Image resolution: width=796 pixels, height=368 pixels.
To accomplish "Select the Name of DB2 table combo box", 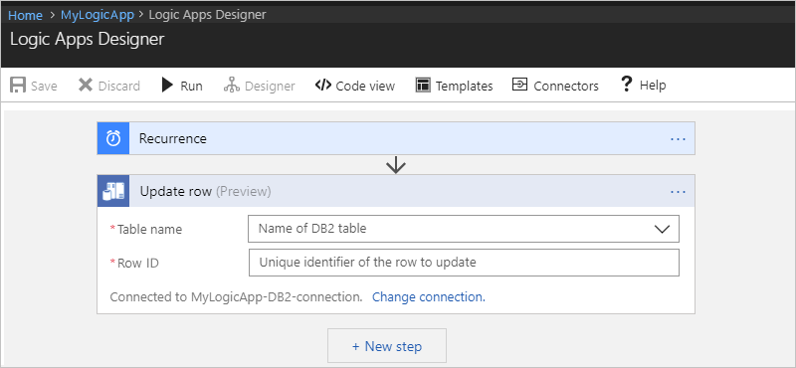I will point(463,229).
